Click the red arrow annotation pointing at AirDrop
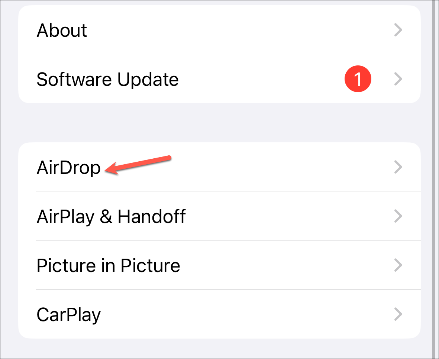 138,165
